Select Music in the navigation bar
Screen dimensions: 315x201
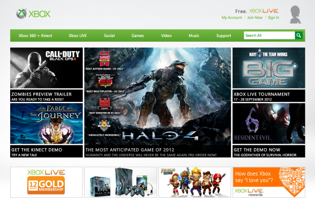tap(194, 36)
